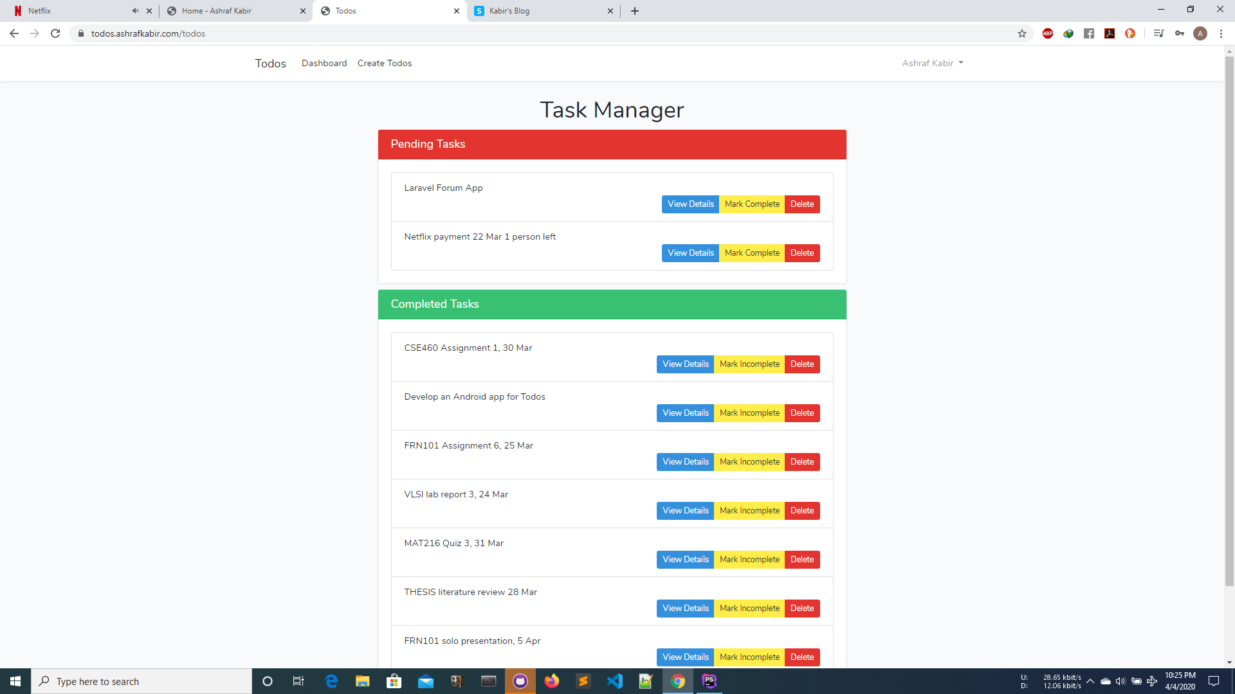Delete the Netflix payment task
This screenshot has width=1235, height=694.
point(802,253)
